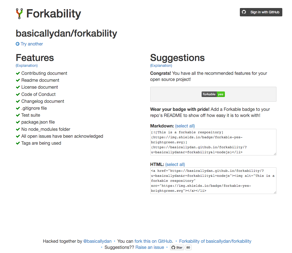Open the Raise an issue link

point(149,247)
